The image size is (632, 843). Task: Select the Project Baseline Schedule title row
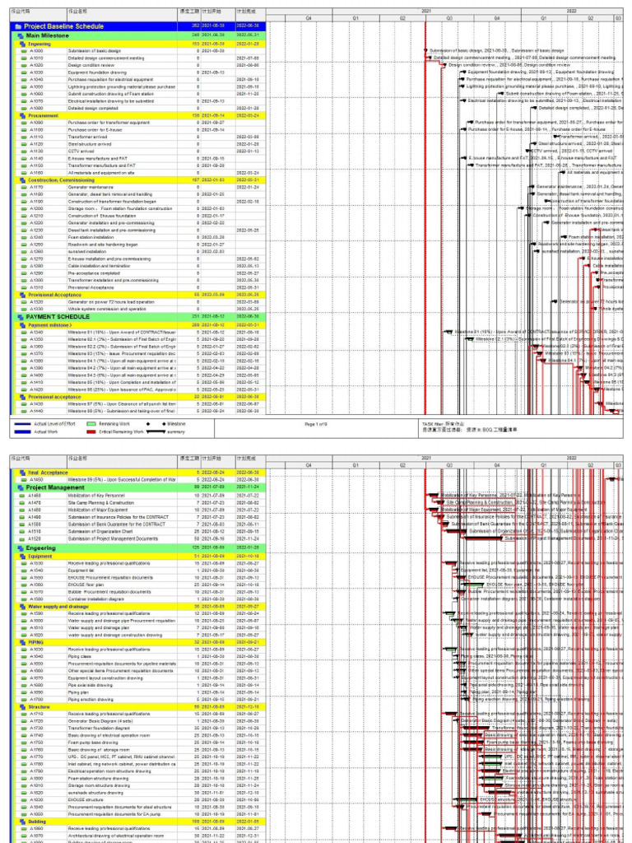pos(137,26)
